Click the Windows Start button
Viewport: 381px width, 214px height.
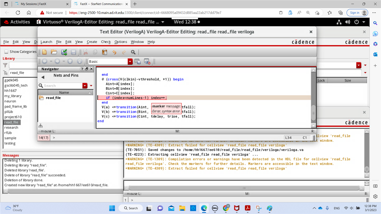pos(112,208)
